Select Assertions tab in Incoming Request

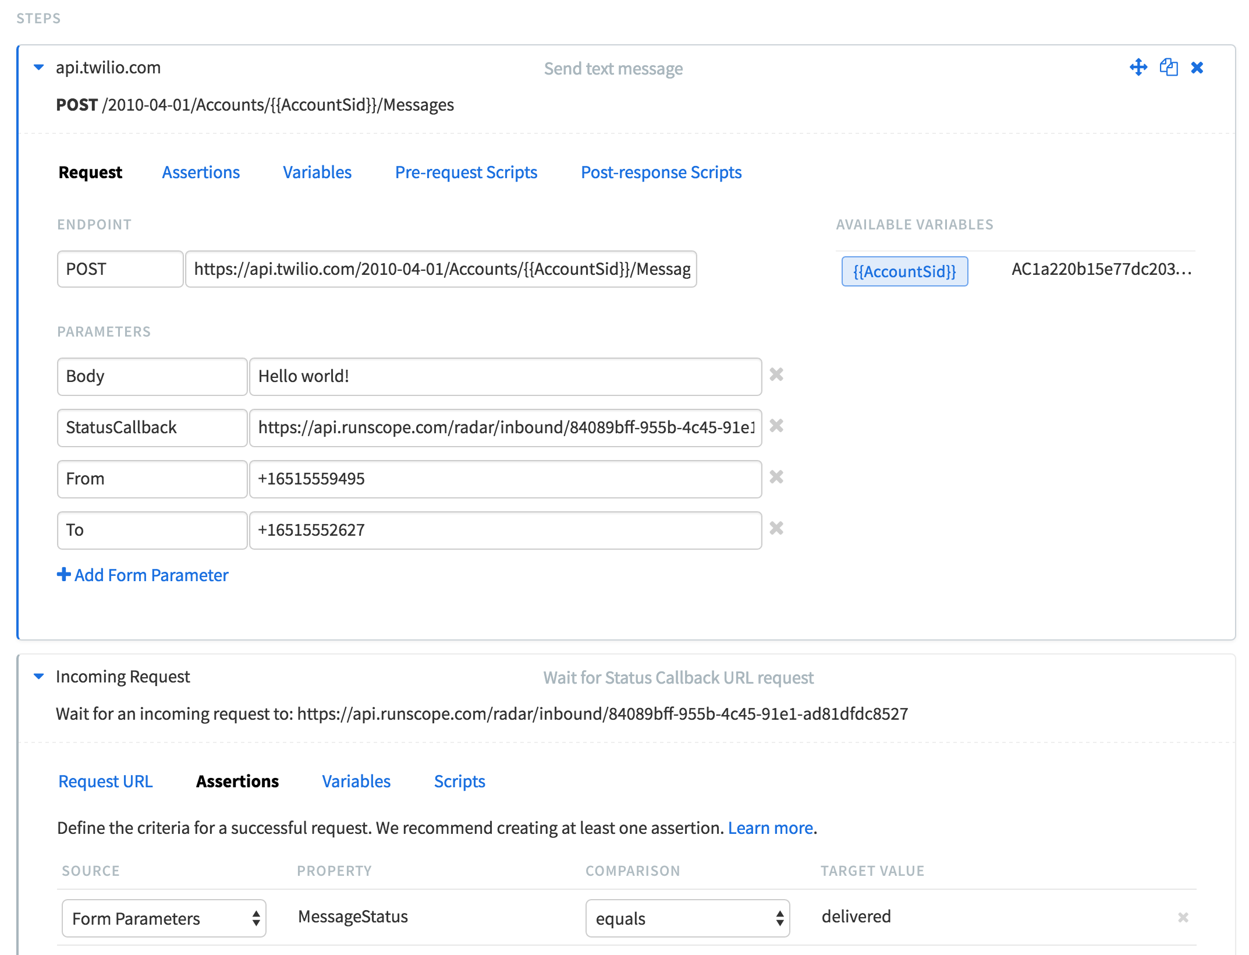coord(237,781)
